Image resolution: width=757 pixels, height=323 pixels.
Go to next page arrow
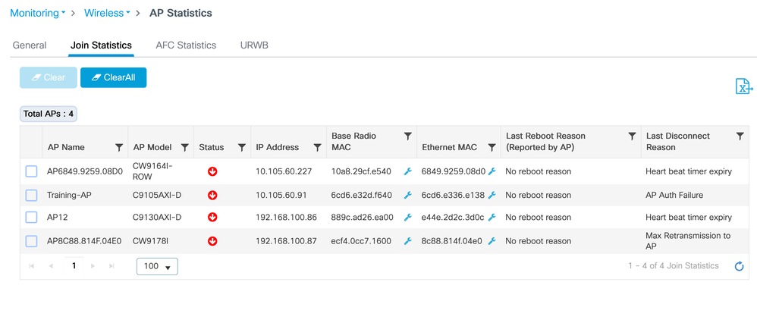click(93, 266)
